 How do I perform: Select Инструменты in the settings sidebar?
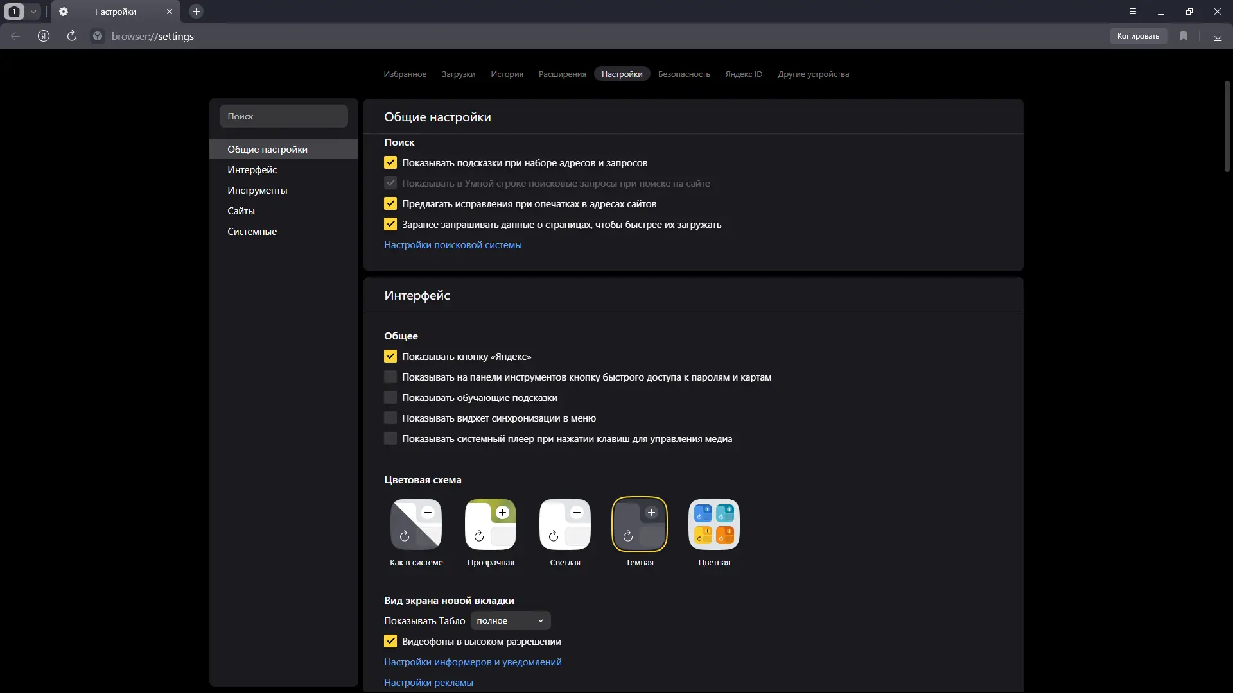pyautogui.click(x=257, y=190)
